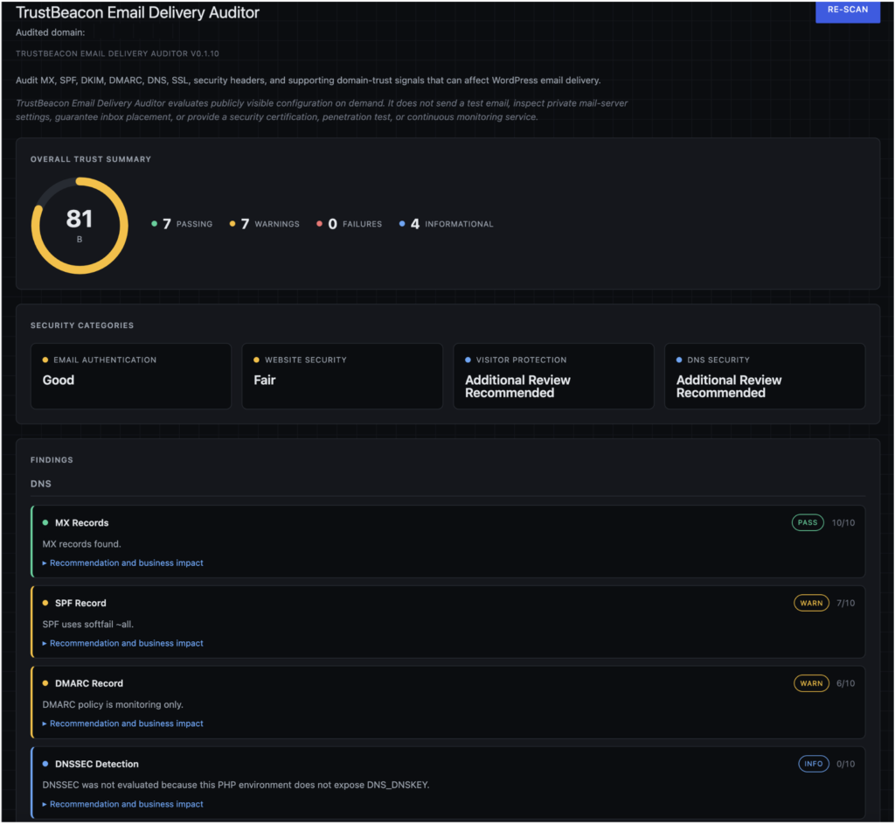Click the blue dot beside DNS Security
This screenshot has height=825, width=895.
679,360
